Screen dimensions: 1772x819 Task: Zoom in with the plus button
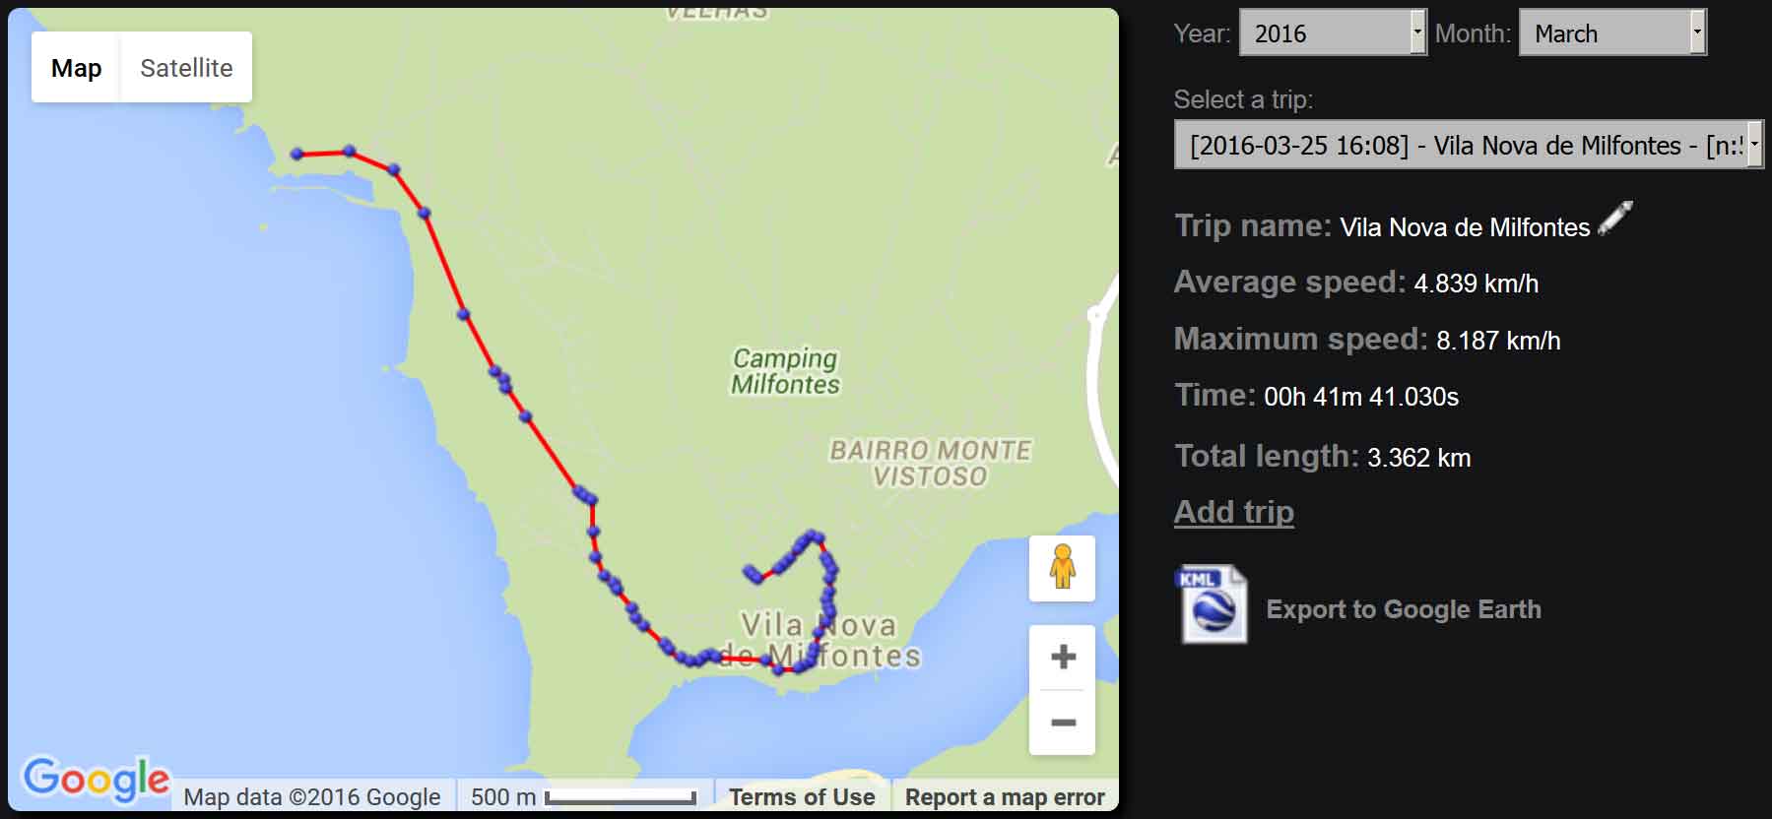tap(1063, 657)
